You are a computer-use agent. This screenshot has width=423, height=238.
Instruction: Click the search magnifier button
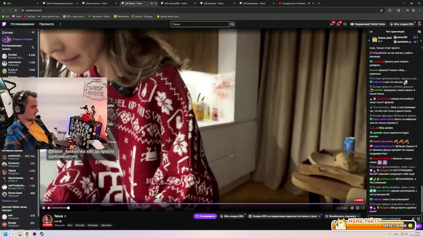232,24
